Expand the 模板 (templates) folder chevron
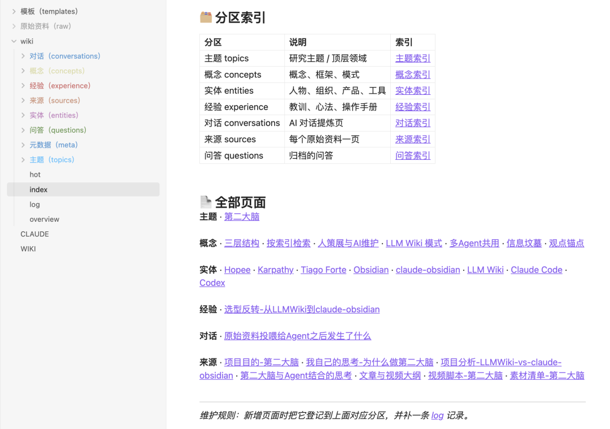Screen dimensions: 610x429 [14, 11]
